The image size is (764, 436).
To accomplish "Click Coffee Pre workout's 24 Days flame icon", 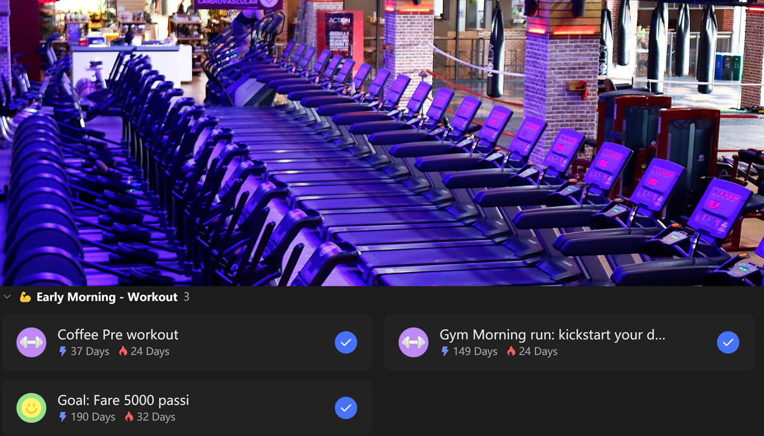I will (x=123, y=352).
